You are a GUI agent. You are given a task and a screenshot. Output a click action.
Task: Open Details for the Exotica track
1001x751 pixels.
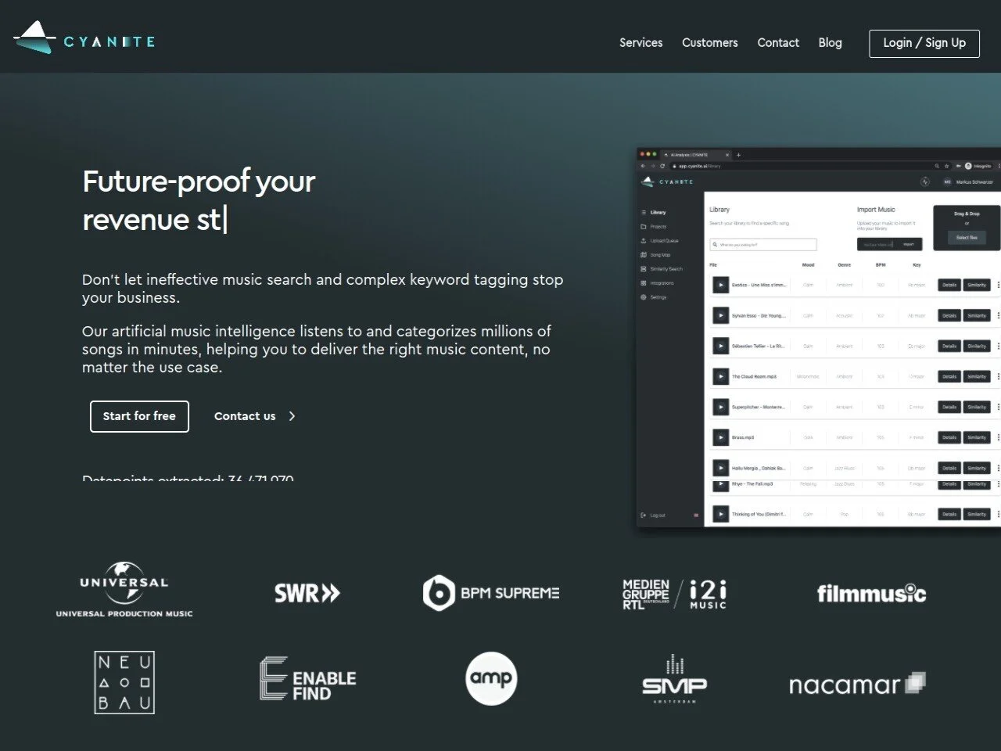pyautogui.click(x=949, y=285)
